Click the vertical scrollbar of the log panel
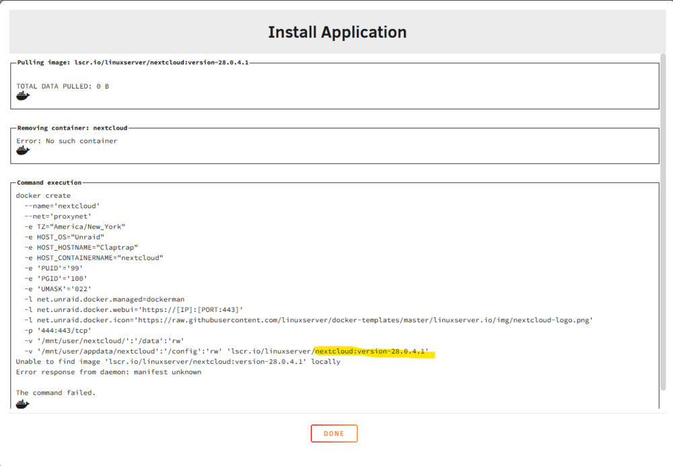The image size is (673, 466). (x=664, y=222)
